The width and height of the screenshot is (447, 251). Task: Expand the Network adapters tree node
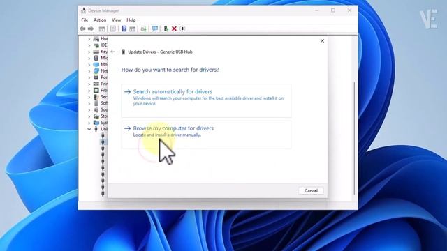(89, 71)
